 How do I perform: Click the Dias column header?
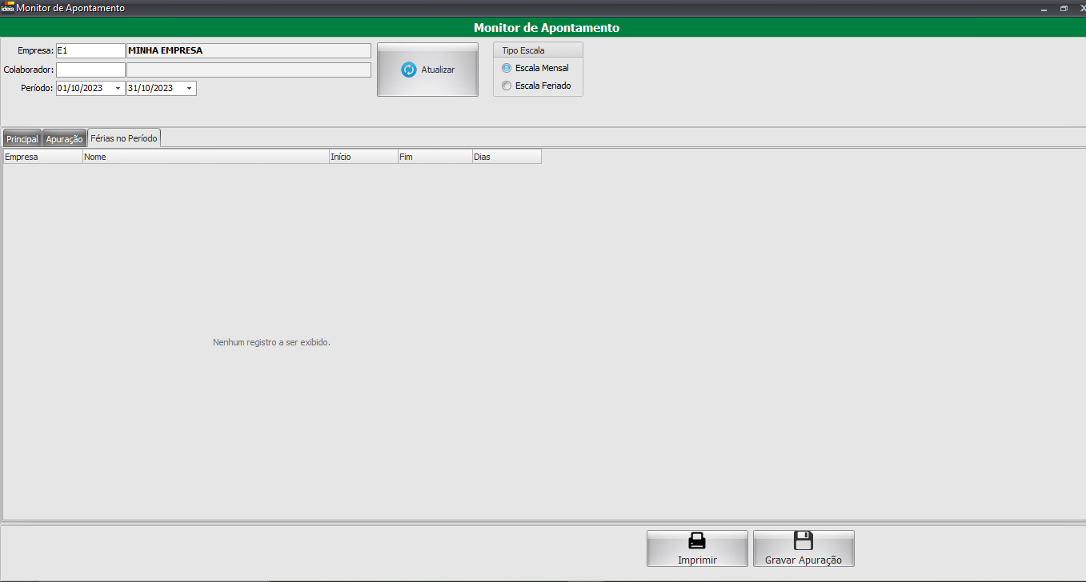506,157
